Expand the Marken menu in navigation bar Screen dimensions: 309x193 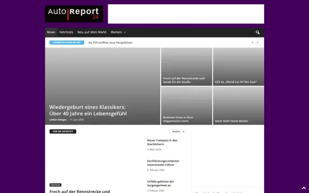[118, 32]
